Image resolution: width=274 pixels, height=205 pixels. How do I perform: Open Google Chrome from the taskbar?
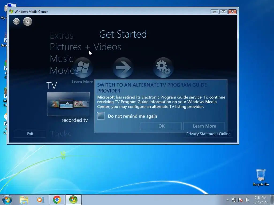57,200
